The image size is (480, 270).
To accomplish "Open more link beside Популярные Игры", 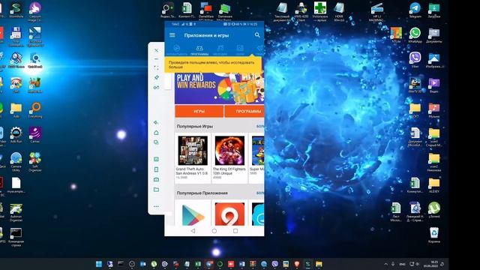I will pos(260,126).
